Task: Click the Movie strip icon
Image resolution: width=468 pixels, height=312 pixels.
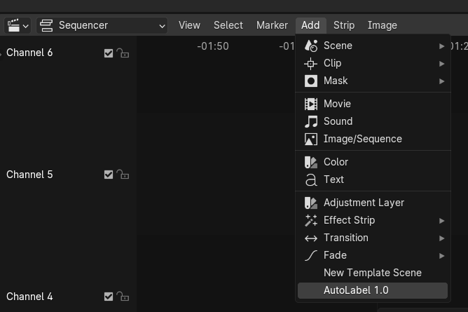Action: click(x=311, y=104)
